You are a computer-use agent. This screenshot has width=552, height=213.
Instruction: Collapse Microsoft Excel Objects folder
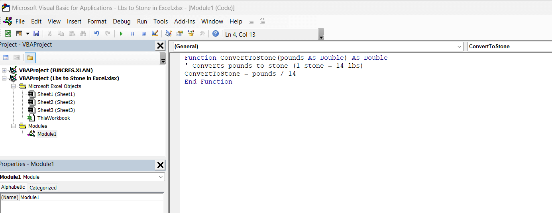pos(14,86)
